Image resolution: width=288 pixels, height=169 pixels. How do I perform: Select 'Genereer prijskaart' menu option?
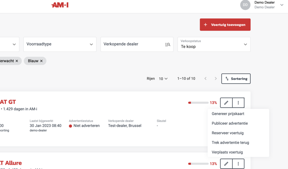pos(228,114)
